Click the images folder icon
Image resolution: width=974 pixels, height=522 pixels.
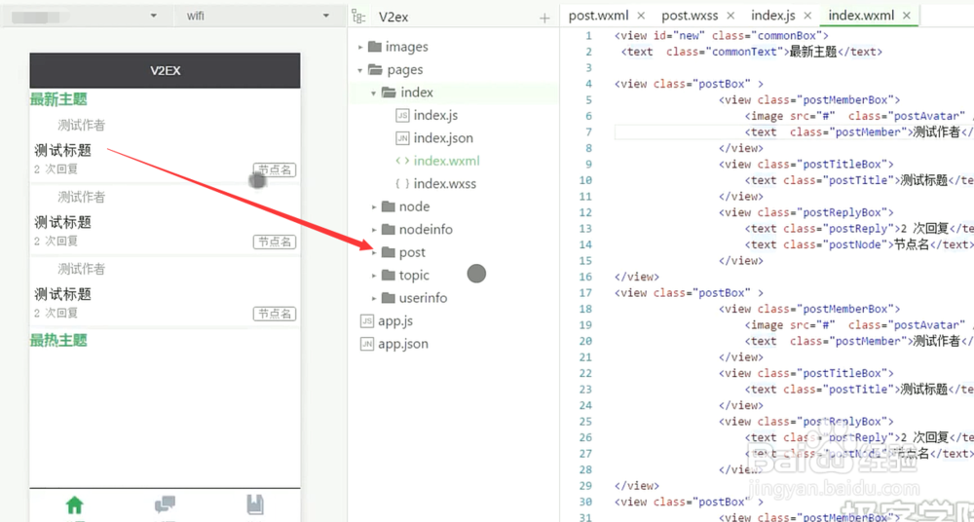pyautogui.click(x=375, y=47)
